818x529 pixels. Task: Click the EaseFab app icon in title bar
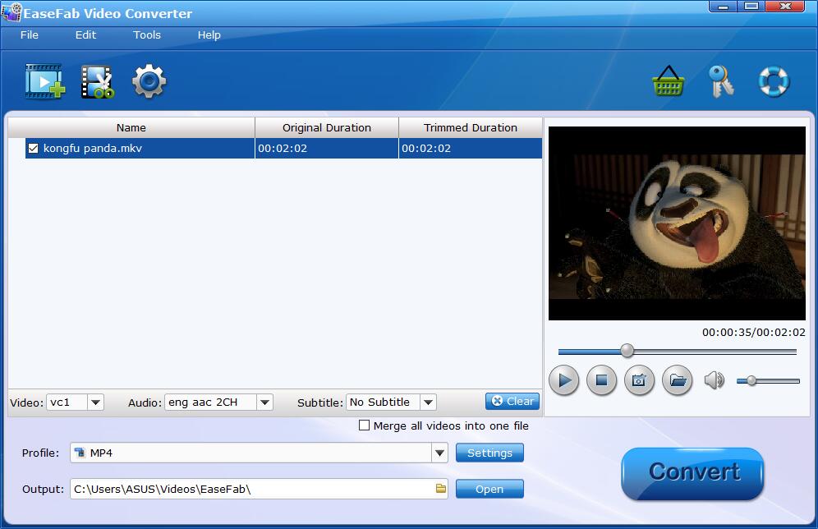point(11,12)
